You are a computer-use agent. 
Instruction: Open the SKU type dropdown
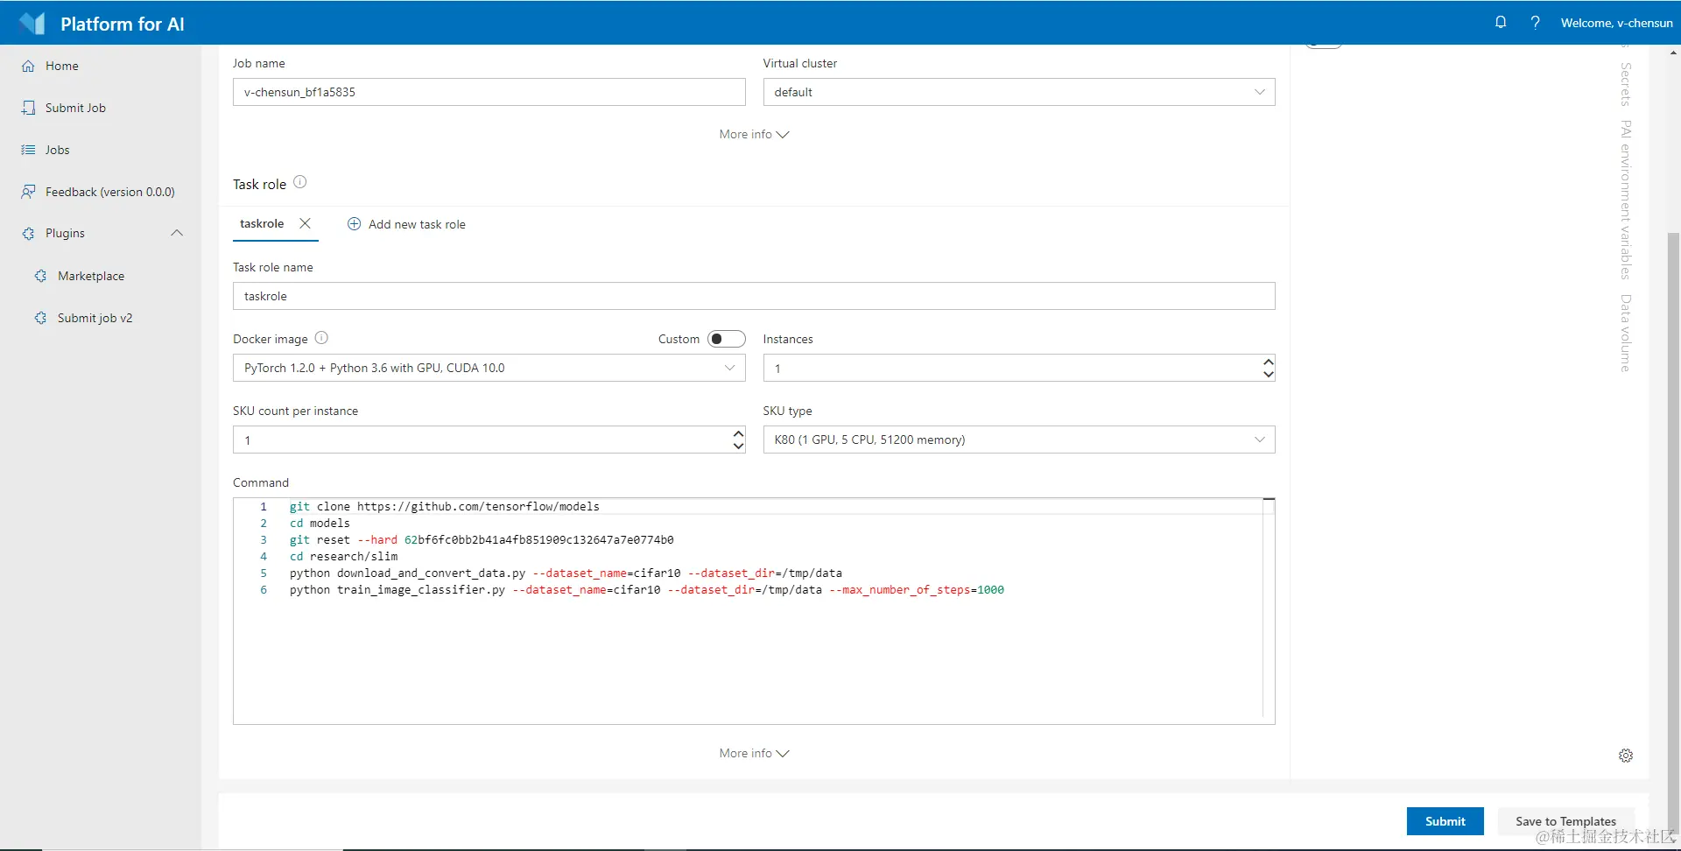point(1019,440)
